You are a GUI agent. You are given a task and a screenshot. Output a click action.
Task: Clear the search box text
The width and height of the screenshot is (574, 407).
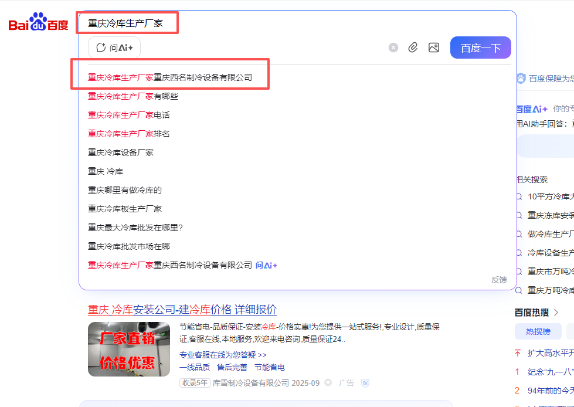[393, 48]
